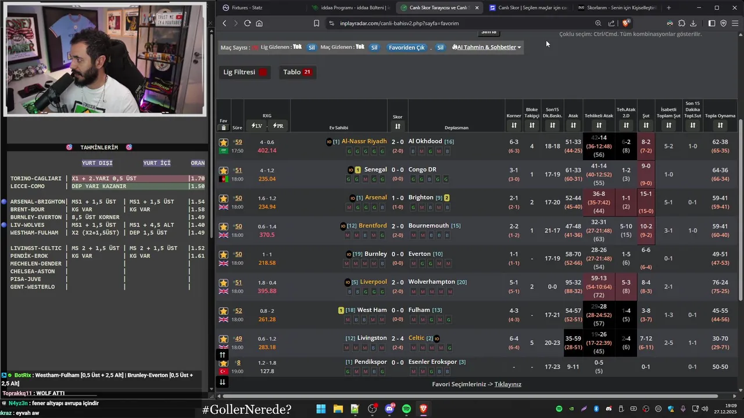Viewport: 744px width, 418px height.
Task: Open browser downloads
Action: pos(693,23)
